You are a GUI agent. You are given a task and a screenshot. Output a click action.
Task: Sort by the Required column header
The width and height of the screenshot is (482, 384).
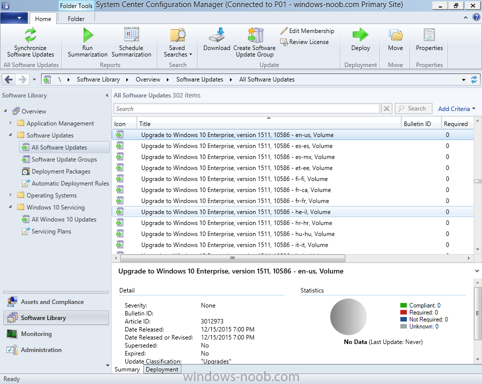click(x=457, y=123)
